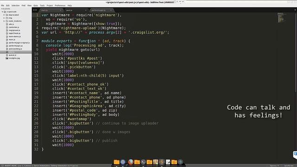This screenshot has width=297, height=167.
Task: Click the node_modules folder icon
Action: (x=7, y=21)
